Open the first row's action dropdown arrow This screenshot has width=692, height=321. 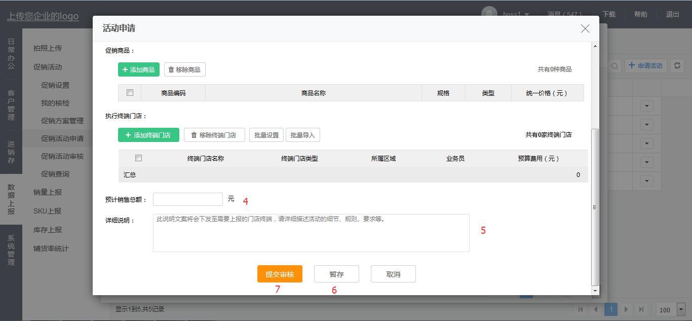646,106
